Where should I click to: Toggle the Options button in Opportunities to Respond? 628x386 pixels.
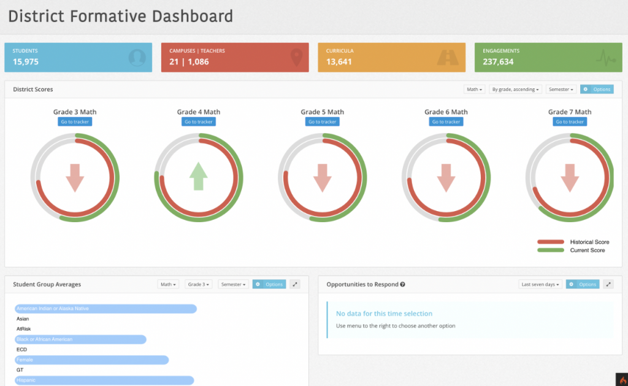[x=582, y=284]
